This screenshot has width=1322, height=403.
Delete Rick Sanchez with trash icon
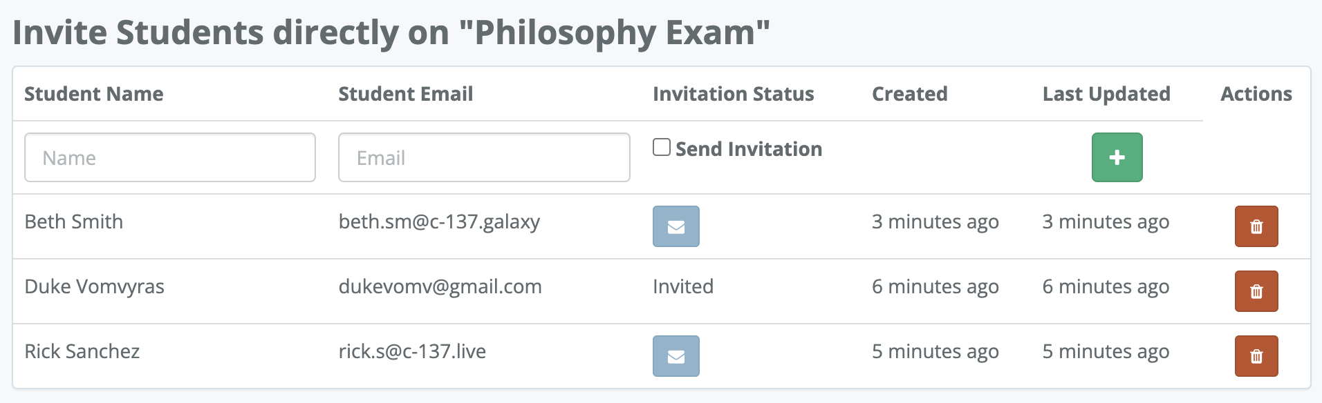(1256, 356)
